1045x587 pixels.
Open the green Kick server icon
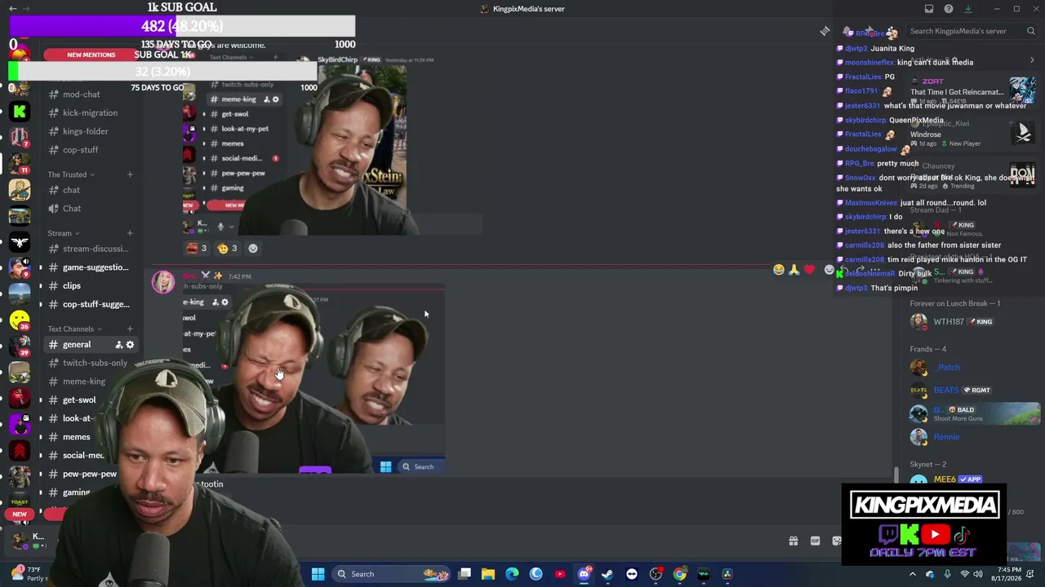20,112
